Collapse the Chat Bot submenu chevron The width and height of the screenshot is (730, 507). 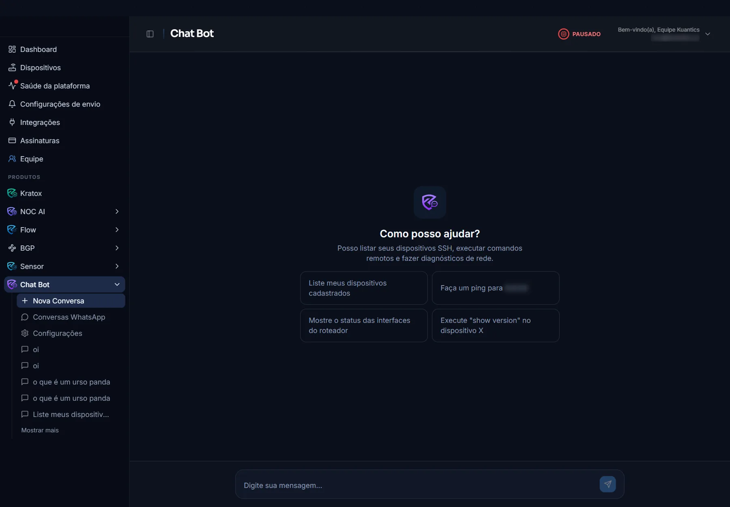coord(117,285)
